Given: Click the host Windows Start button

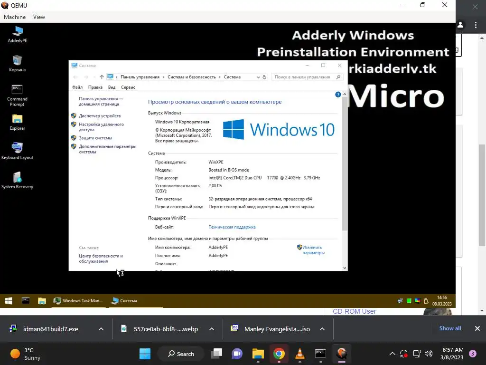Looking at the screenshot, I should coord(145,354).
